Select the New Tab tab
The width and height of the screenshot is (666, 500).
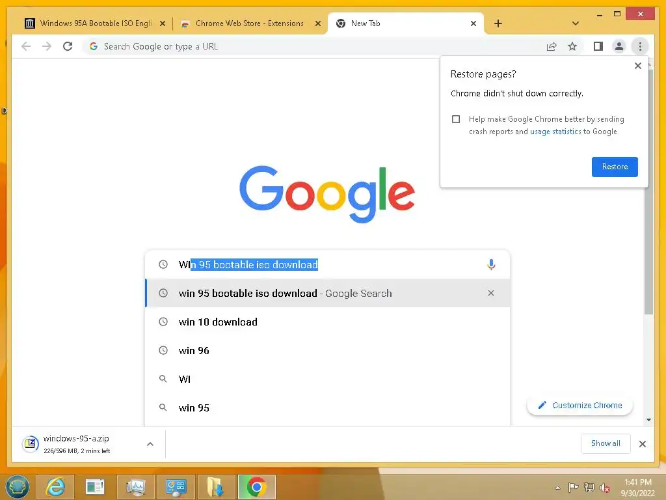pyautogui.click(x=405, y=23)
